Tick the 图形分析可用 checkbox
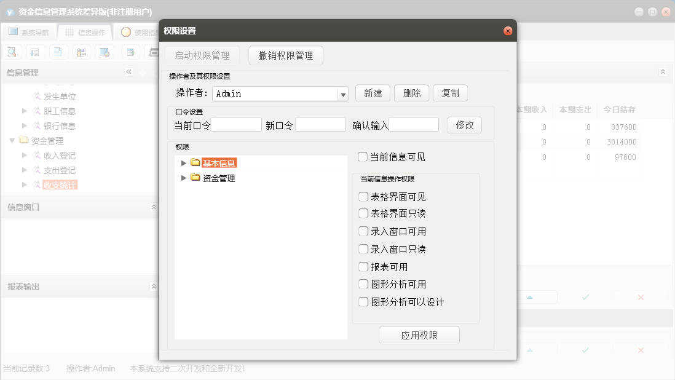This screenshot has width=675, height=380. (363, 284)
